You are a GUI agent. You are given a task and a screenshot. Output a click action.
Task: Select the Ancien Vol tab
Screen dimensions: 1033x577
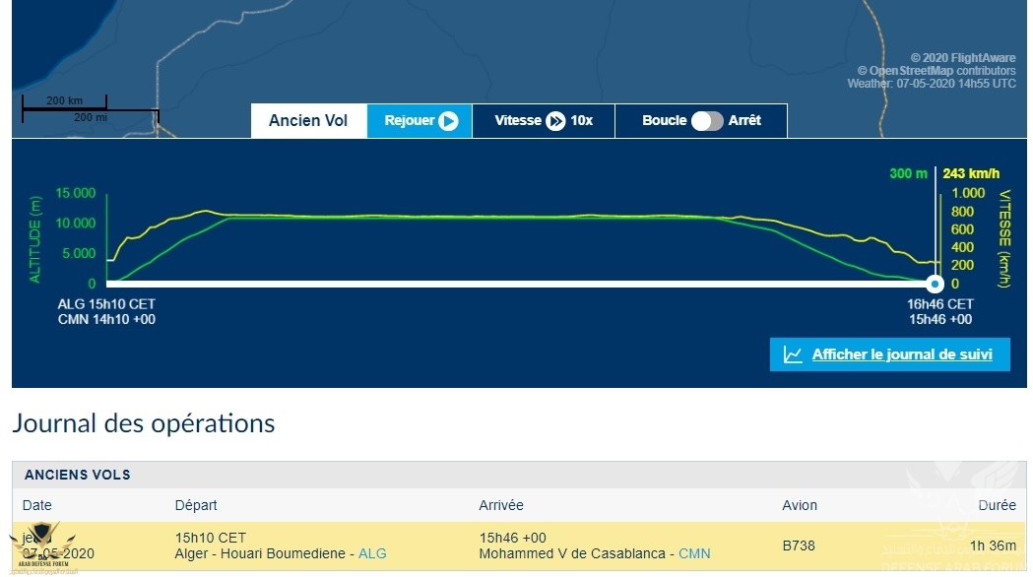[x=308, y=120]
